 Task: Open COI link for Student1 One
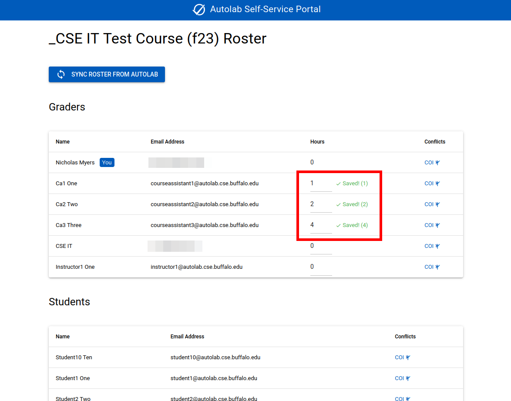point(403,378)
